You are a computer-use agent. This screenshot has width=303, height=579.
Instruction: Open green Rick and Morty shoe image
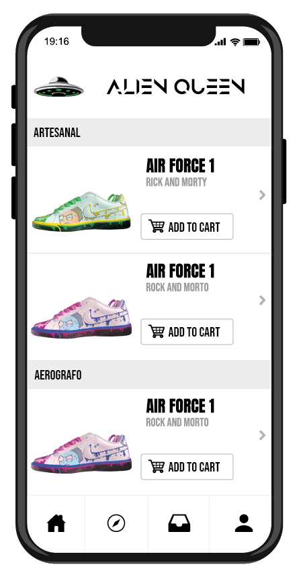pyautogui.click(x=81, y=212)
